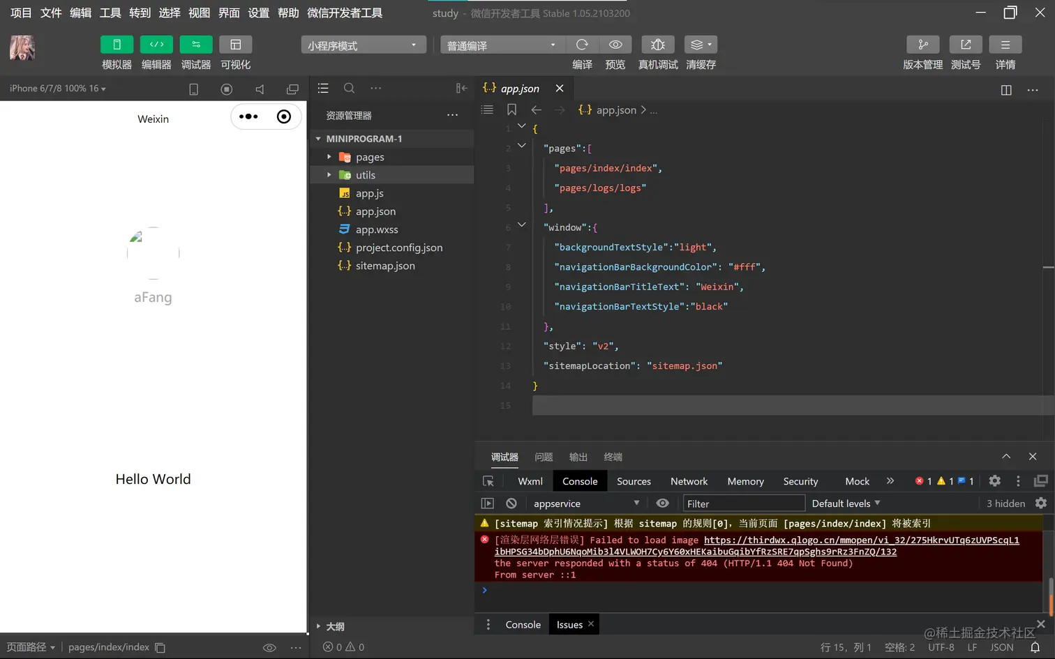
Task: Open the test account icon
Action: (966, 45)
